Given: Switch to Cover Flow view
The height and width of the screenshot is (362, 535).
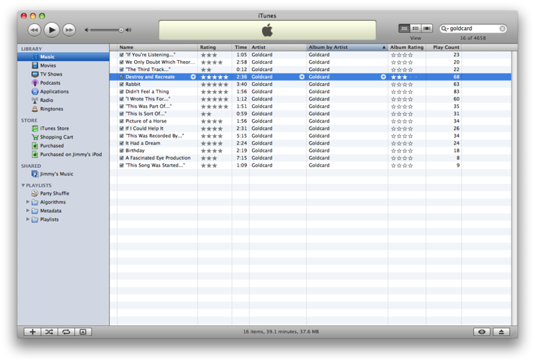Looking at the screenshot, I should (427, 28).
